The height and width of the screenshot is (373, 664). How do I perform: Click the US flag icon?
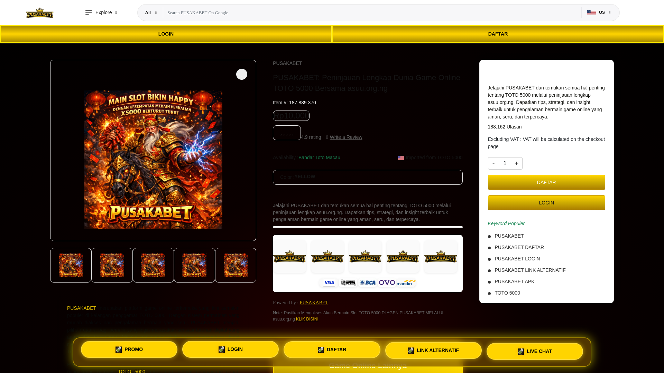point(591,13)
